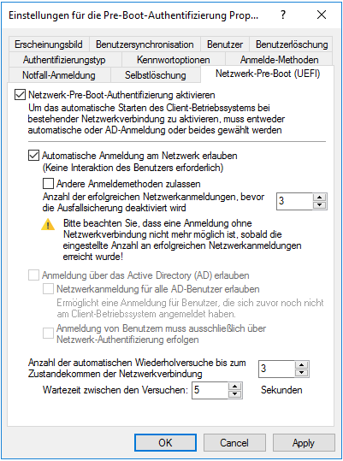The width and height of the screenshot is (343, 461).
Task: Decrease Wartezeit between attempts spinner
Action: pos(234,394)
